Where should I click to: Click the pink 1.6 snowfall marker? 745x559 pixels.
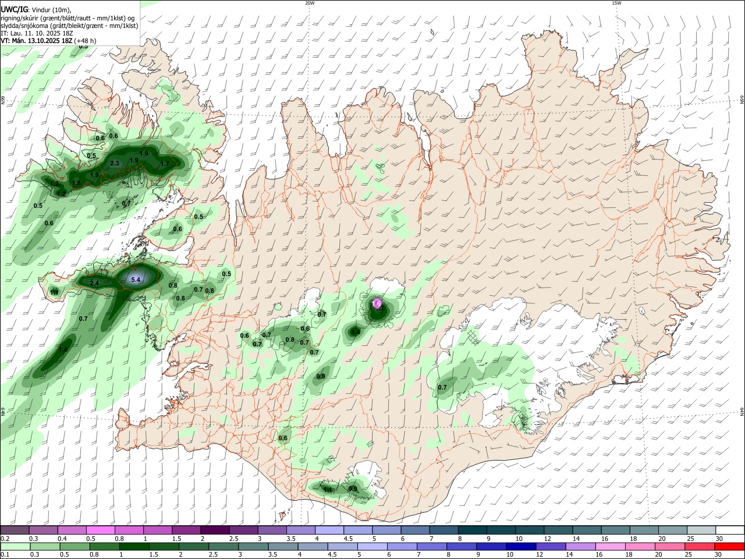pos(377,303)
